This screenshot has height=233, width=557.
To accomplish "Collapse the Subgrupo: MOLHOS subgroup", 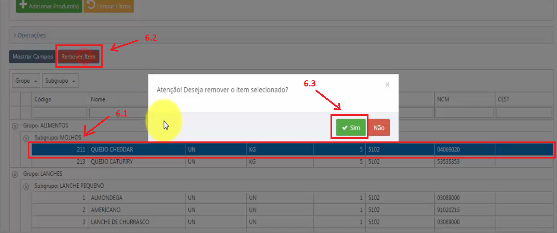I will tap(26, 138).
